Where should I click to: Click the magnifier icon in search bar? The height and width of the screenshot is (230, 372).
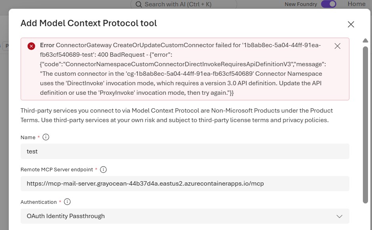pos(139,4)
